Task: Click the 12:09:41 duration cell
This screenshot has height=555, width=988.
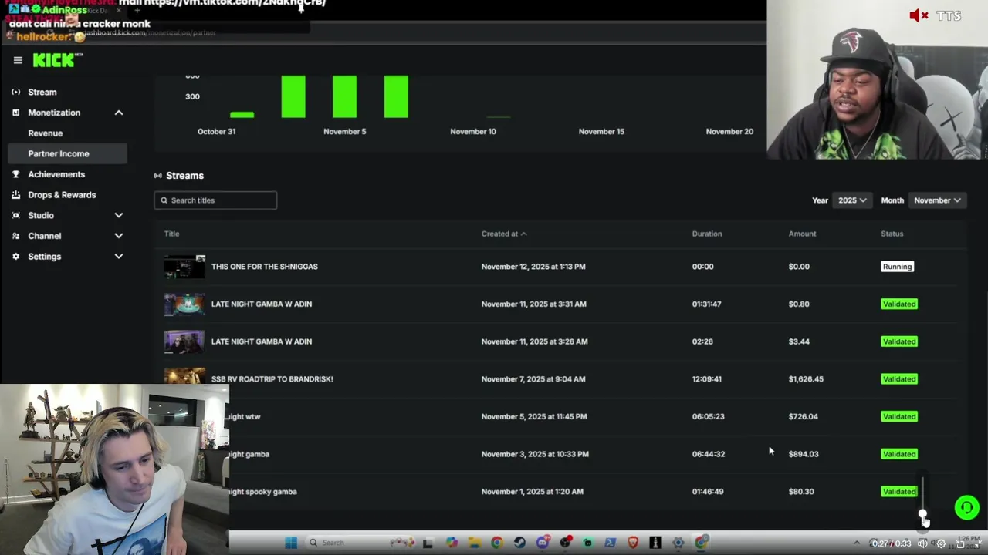Action: click(707, 379)
